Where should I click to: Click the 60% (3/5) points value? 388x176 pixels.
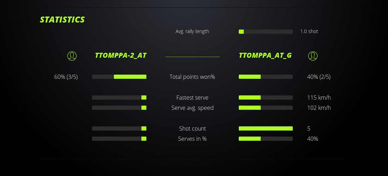66,77
